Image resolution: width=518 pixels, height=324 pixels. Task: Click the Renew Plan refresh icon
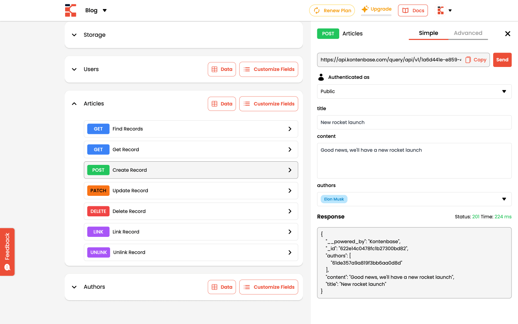click(x=317, y=10)
